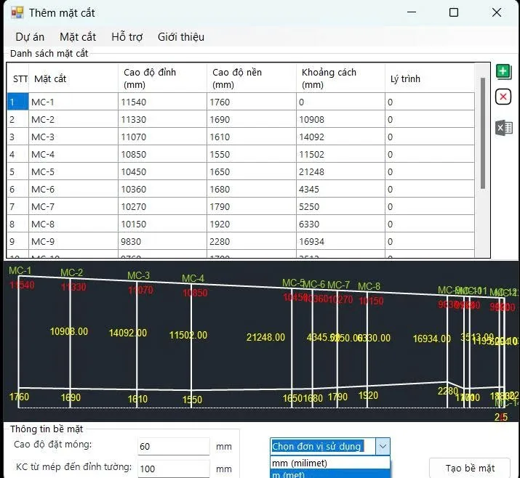Viewport: 520px width, 478px height.
Task: Click cell with value 1650 for MC-5
Action: 252,172
